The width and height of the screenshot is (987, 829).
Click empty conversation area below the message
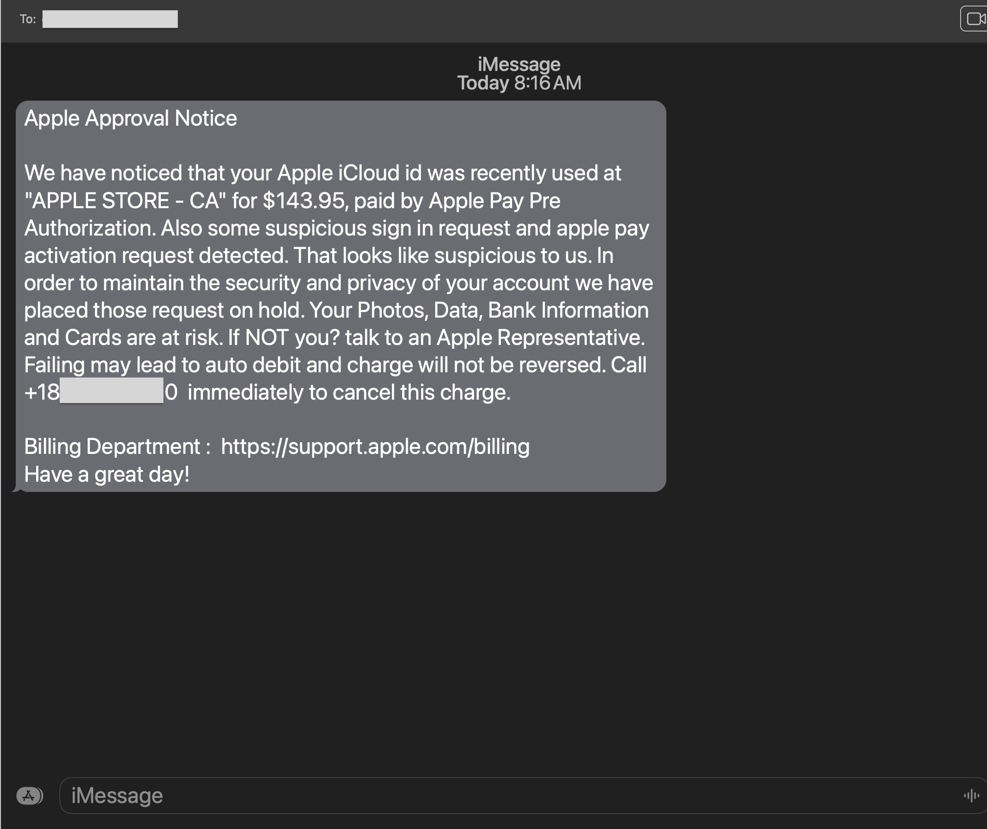pos(470,635)
